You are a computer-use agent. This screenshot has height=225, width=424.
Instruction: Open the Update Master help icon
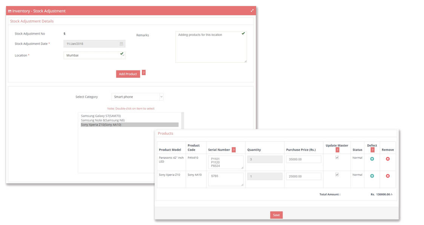[337, 150]
